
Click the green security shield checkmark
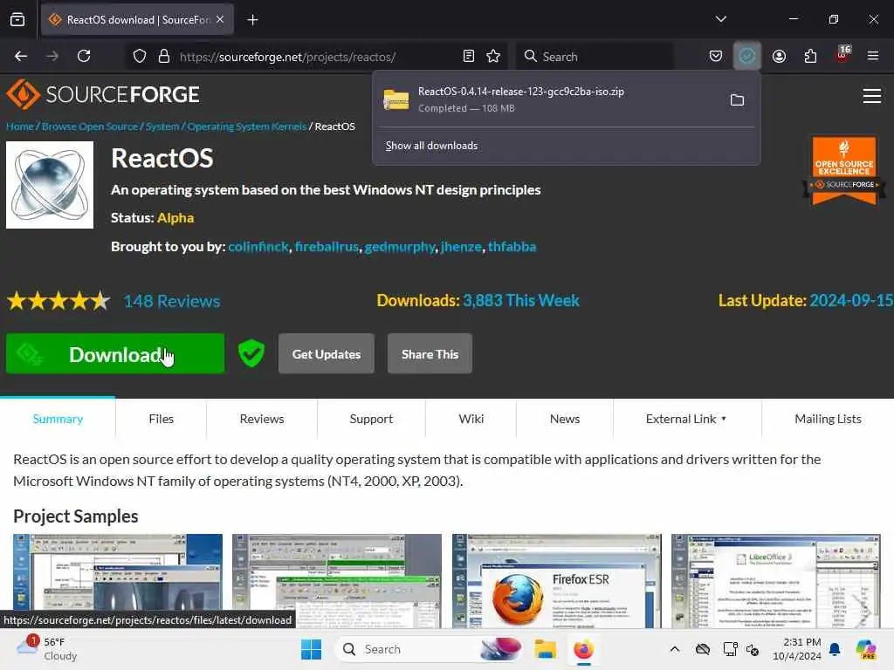coord(251,354)
